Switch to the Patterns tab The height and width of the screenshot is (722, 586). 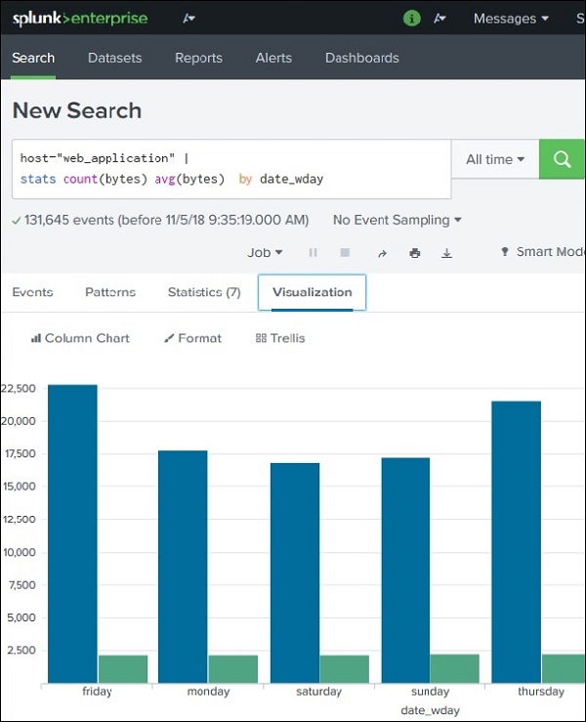click(x=110, y=292)
